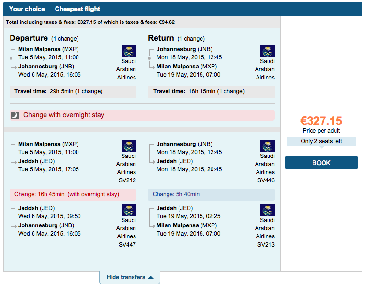Click the €327.15 price per adult
This screenshot has height=292, width=369.
click(x=321, y=121)
